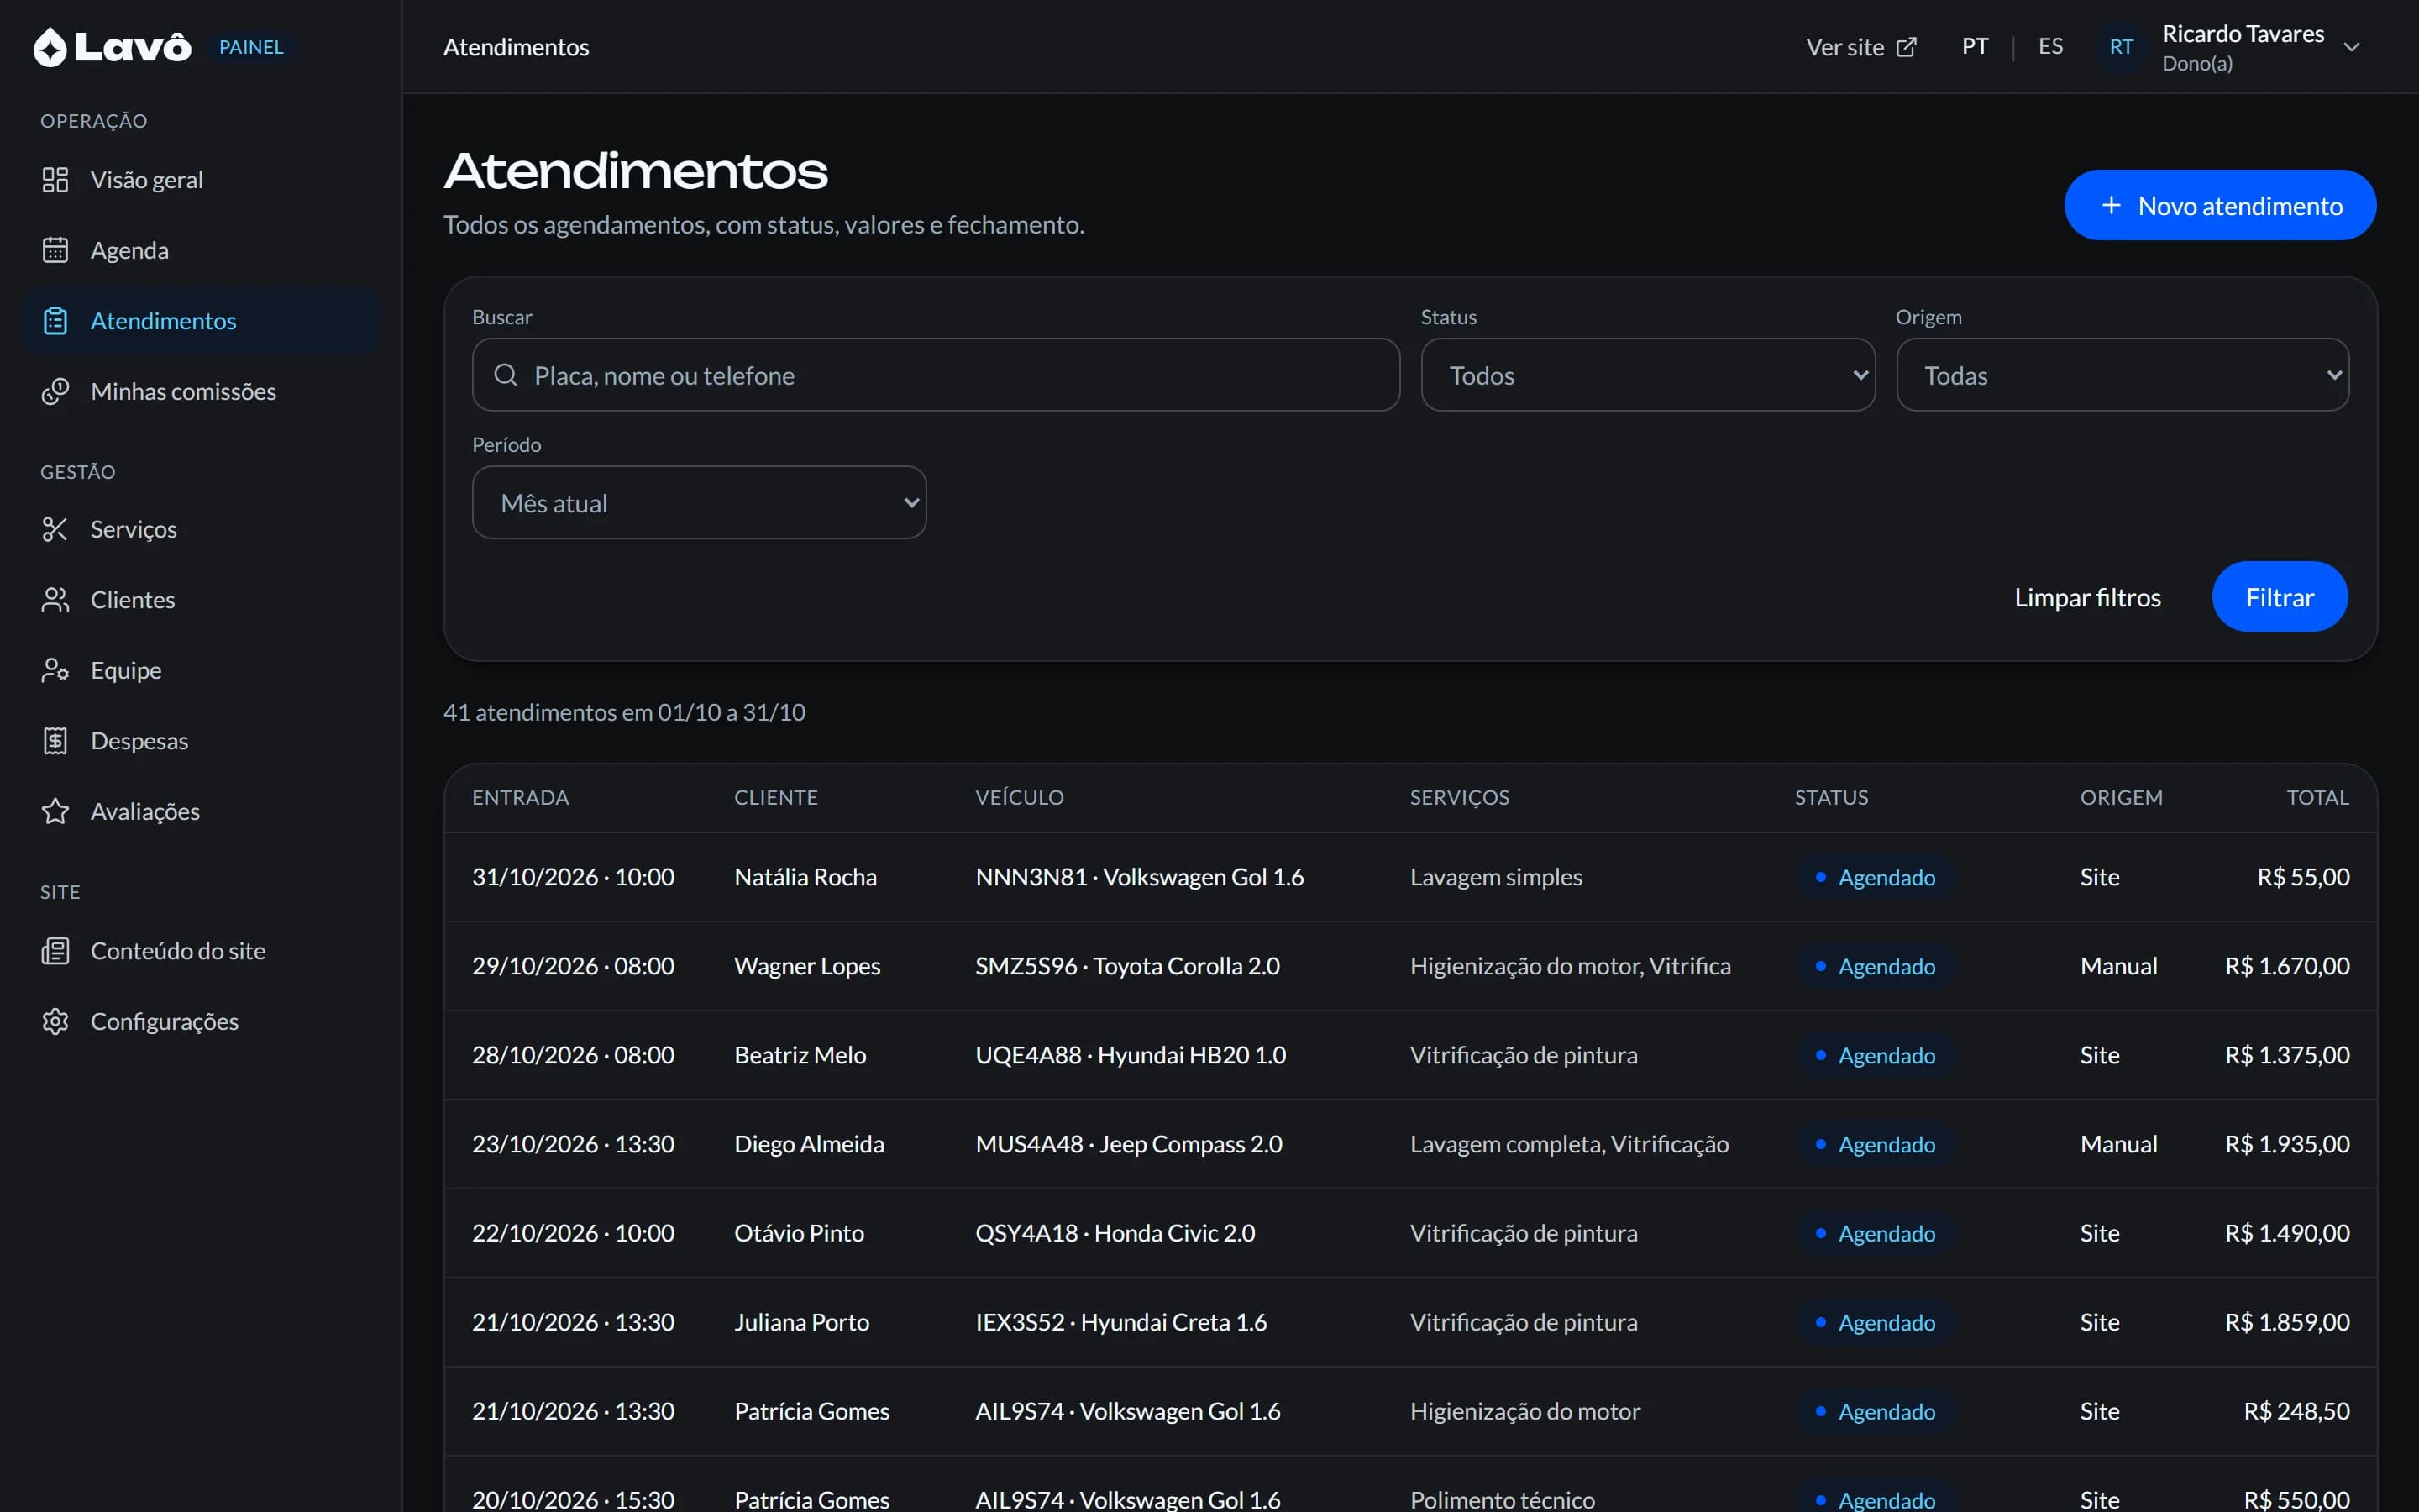Click the Despesas receipt icon
Viewport: 2419px width, 1512px height.
point(55,741)
